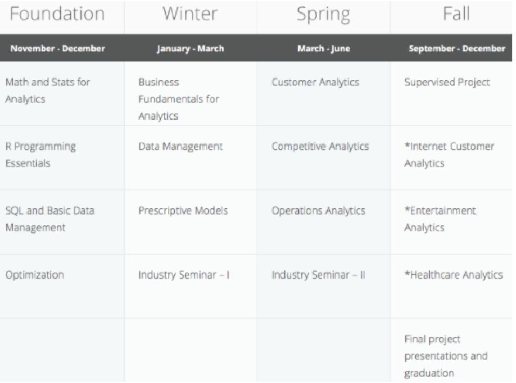Screen dimensions: 516x383
Task: Select the Prescriptive Models course
Action: coord(183,211)
